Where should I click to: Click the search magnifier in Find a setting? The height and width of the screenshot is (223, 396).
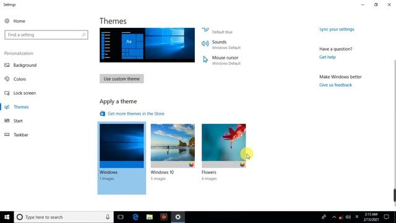point(84,35)
